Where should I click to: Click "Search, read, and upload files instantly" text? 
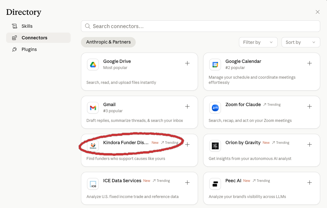click(x=121, y=83)
